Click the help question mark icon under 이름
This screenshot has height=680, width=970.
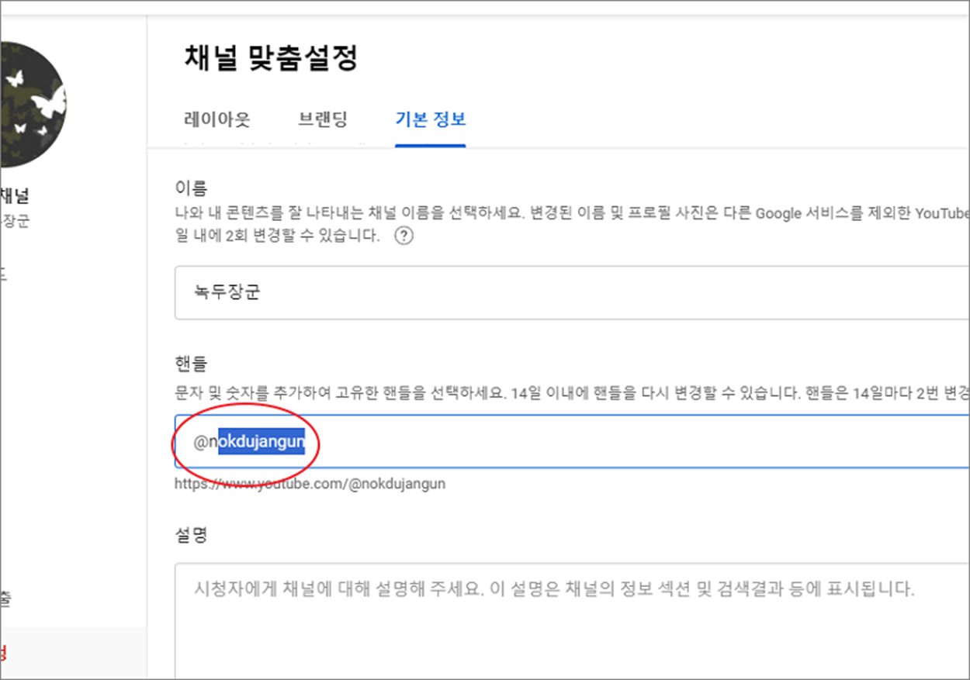pos(404,236)
